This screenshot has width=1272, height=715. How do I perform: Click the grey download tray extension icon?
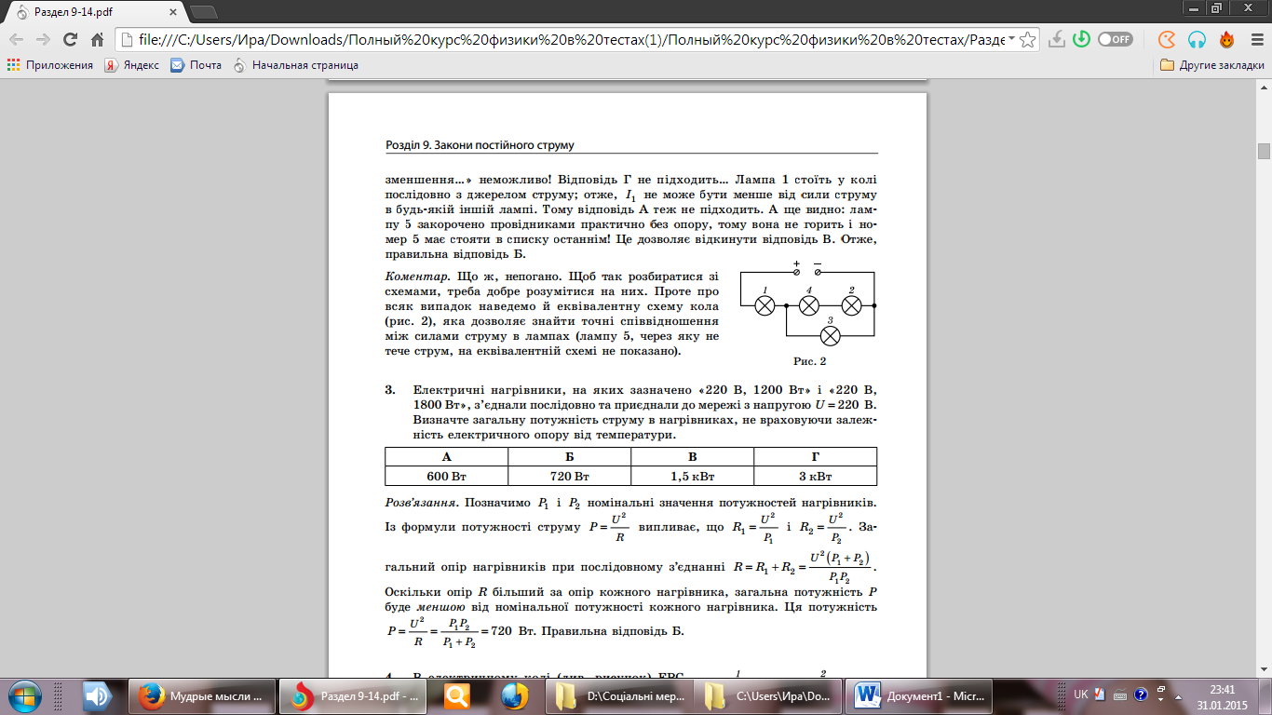(1056, 39)
